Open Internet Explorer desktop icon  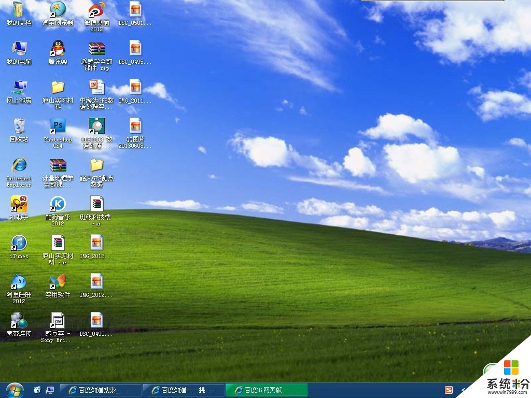tap(19, 165)
